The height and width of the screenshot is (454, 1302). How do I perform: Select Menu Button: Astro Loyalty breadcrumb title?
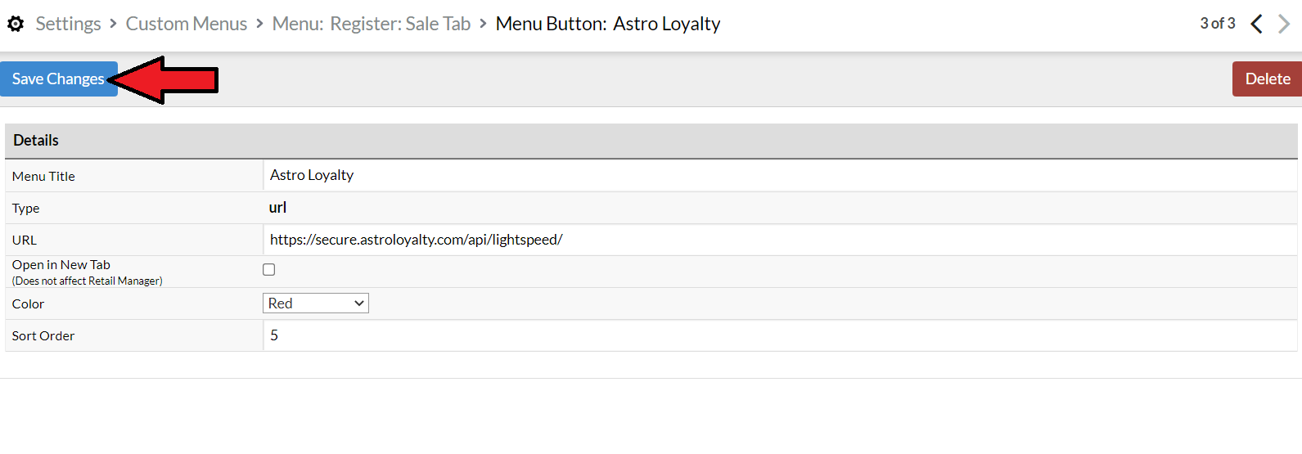pos(608,24)
